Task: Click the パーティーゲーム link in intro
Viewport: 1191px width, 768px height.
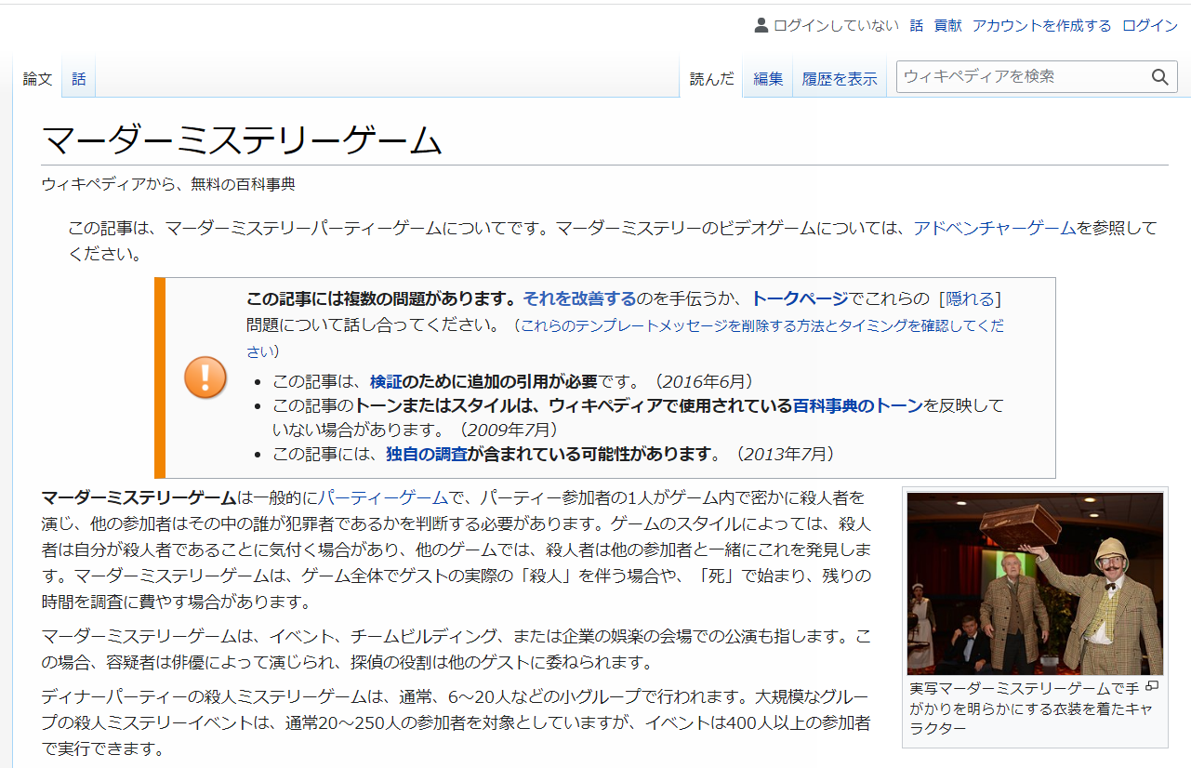Action: coord(383,497)
